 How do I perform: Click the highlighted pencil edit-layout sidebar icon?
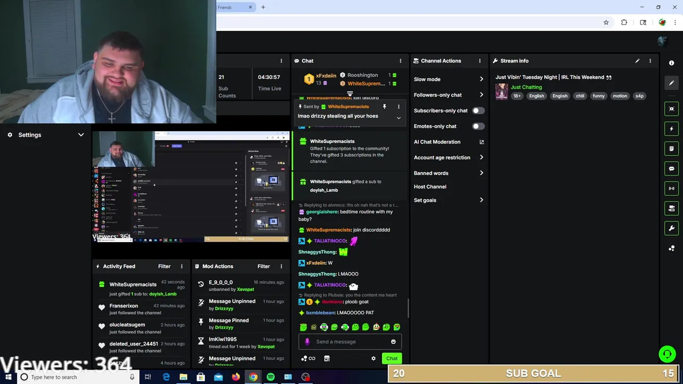coord(671,83)
